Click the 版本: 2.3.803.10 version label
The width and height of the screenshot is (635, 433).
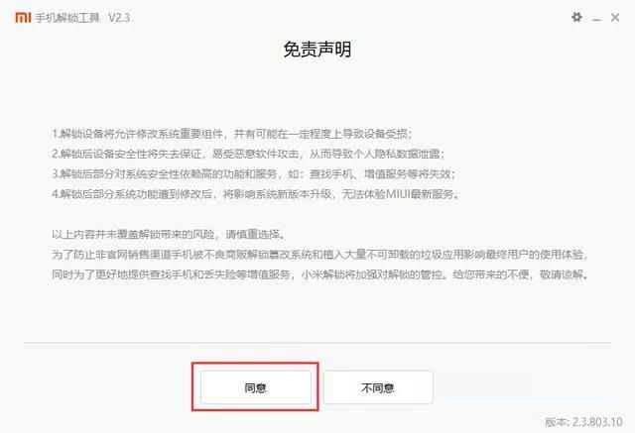[x=583, y=422]
